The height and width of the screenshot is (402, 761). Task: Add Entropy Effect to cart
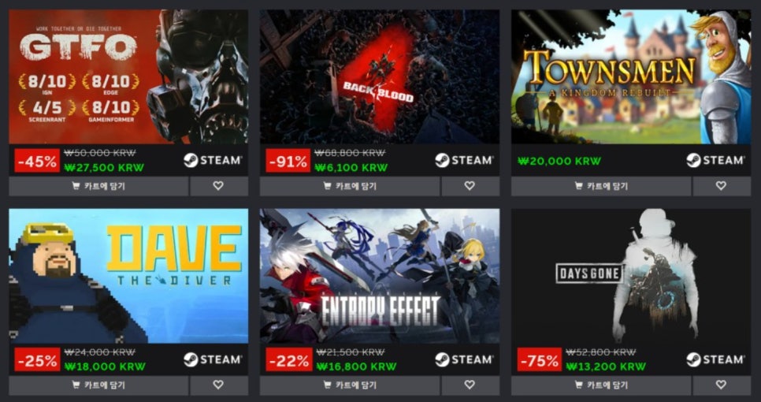350,385
